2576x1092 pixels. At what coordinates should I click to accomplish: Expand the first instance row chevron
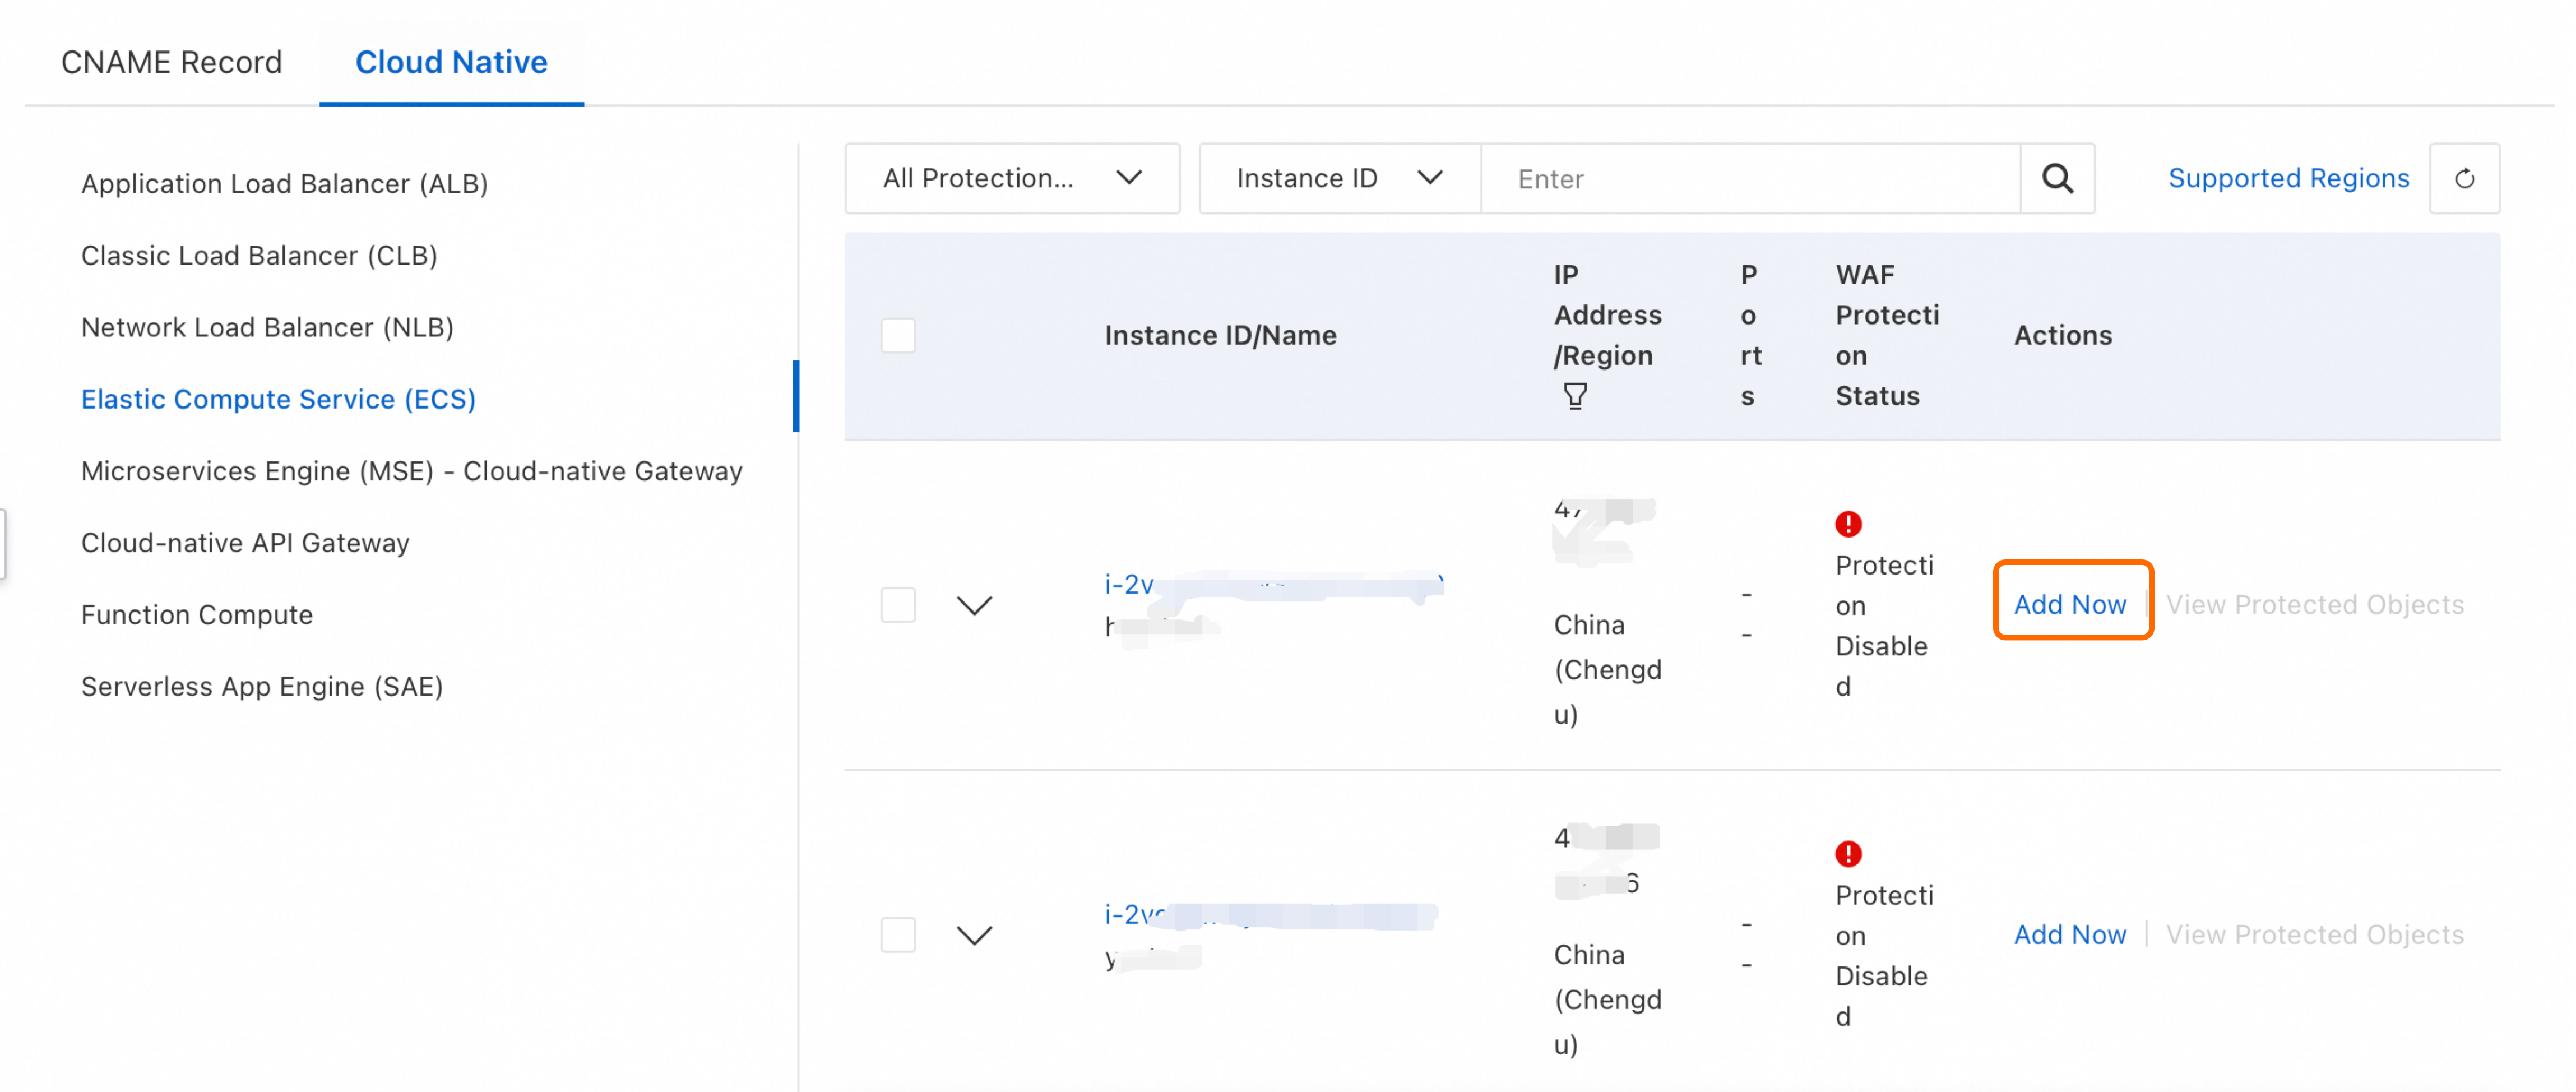[973, 605]
